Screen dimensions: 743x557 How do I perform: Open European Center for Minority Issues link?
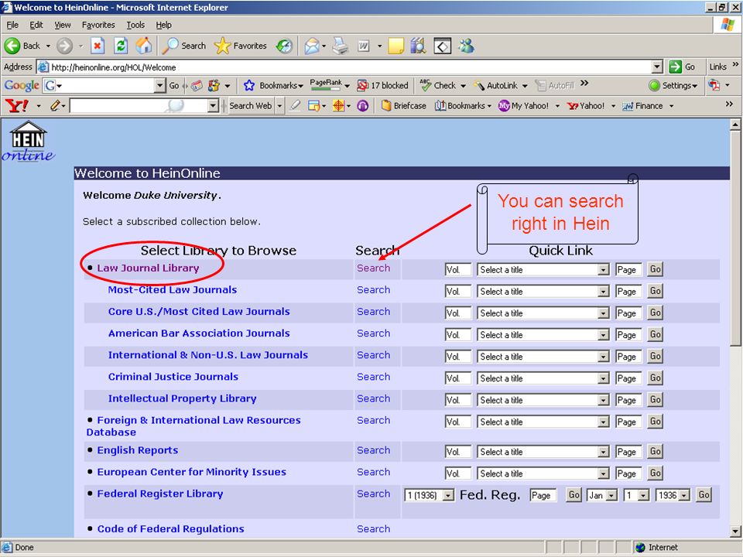click(x=191, y=472)
